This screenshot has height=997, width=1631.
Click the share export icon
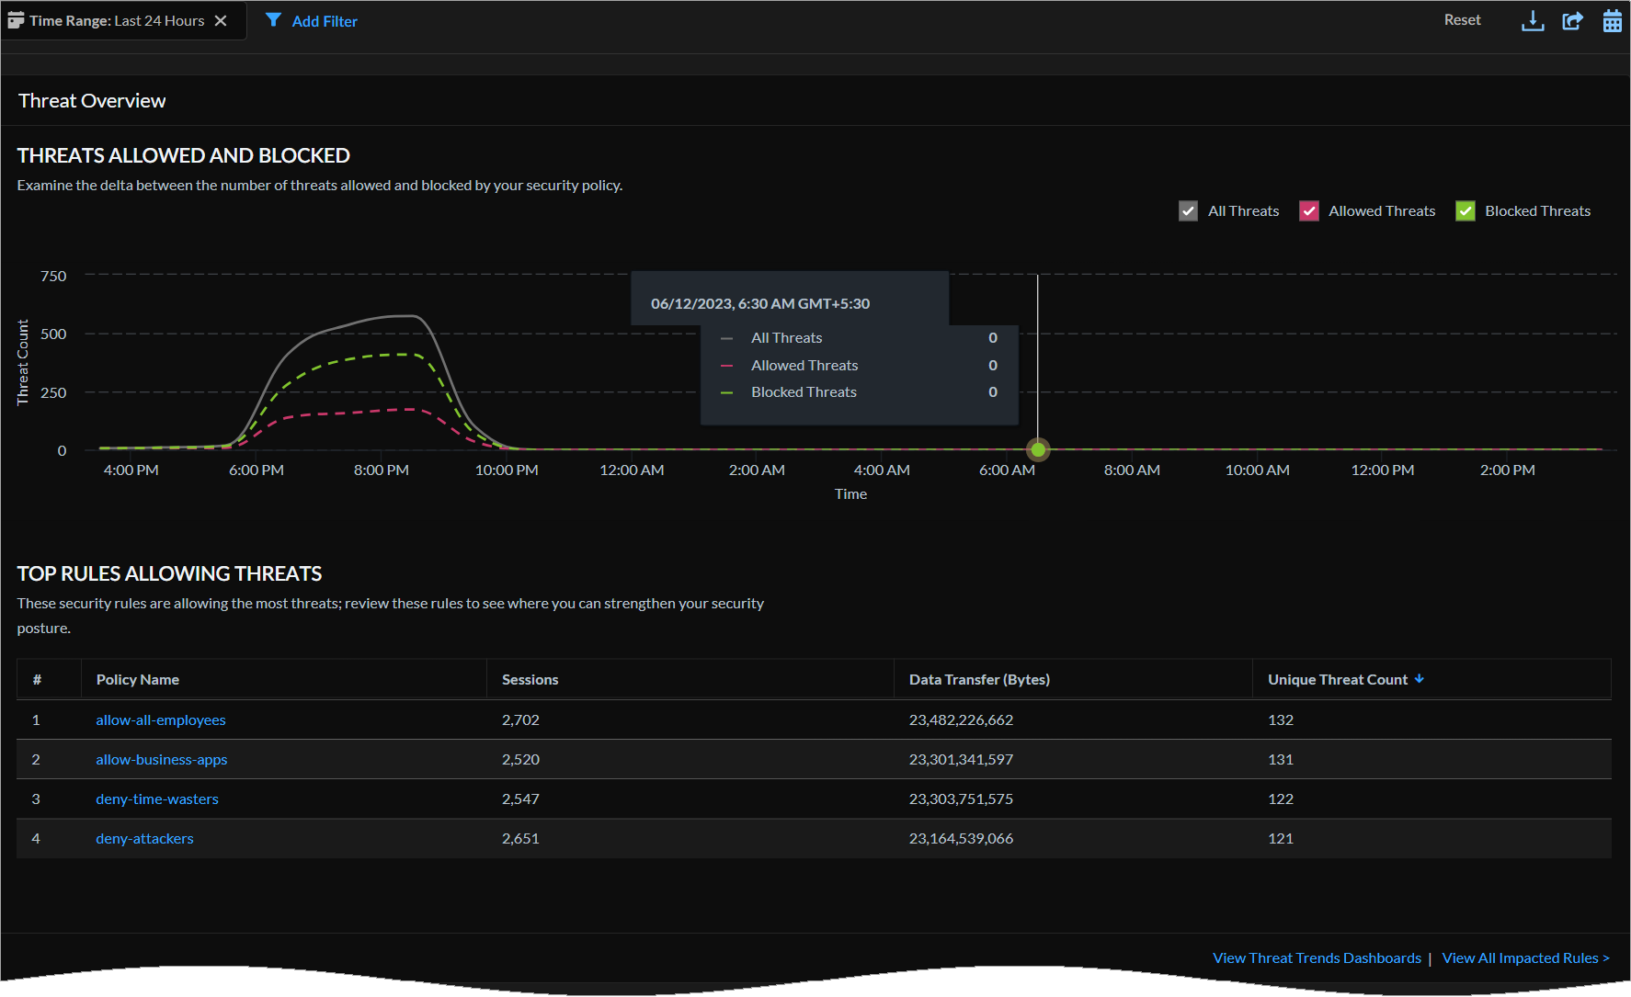coord(1572,21)
